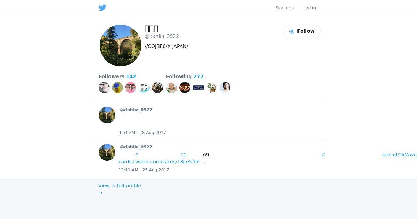Open the blue-cap follower avatar
The image size is (417, 219).
(117, 88)
